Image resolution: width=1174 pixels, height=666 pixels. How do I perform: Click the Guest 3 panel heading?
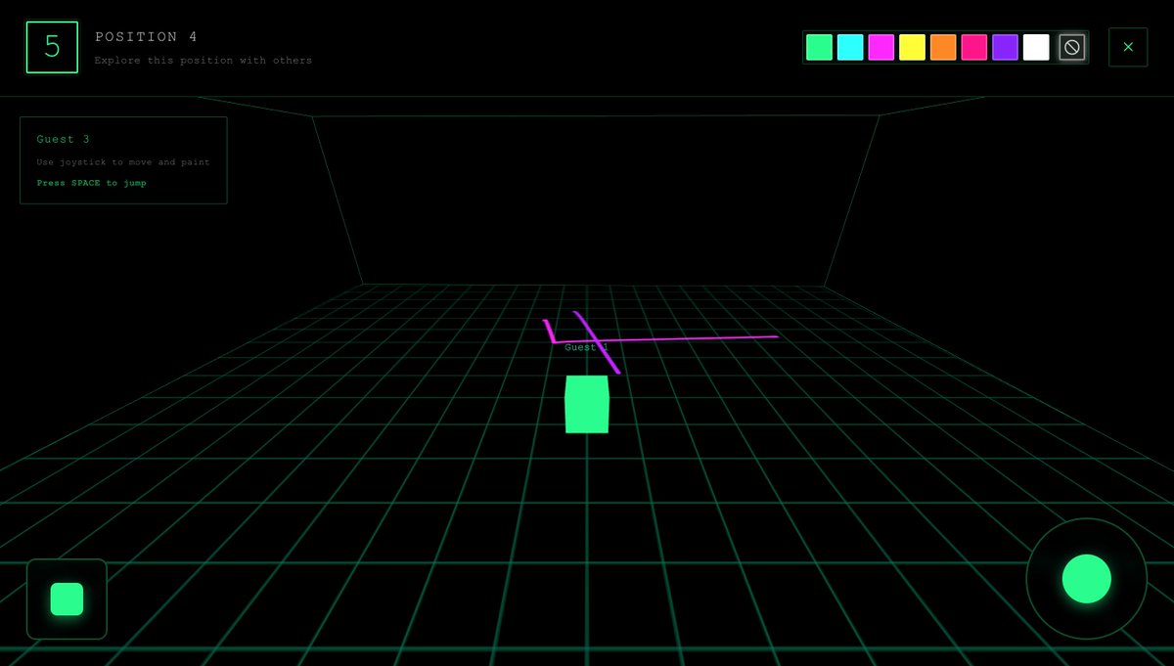[x=64, y=139]
